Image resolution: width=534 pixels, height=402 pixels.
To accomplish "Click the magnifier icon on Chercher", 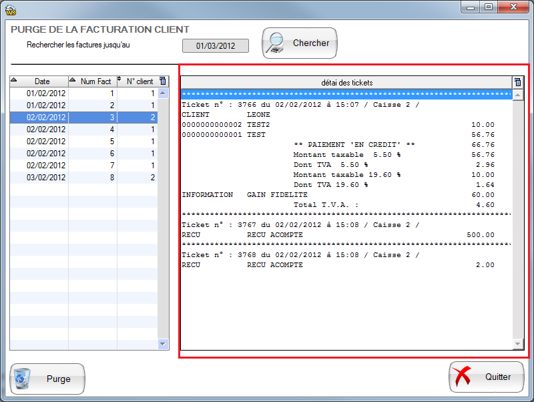I will [x=275, y=43].
